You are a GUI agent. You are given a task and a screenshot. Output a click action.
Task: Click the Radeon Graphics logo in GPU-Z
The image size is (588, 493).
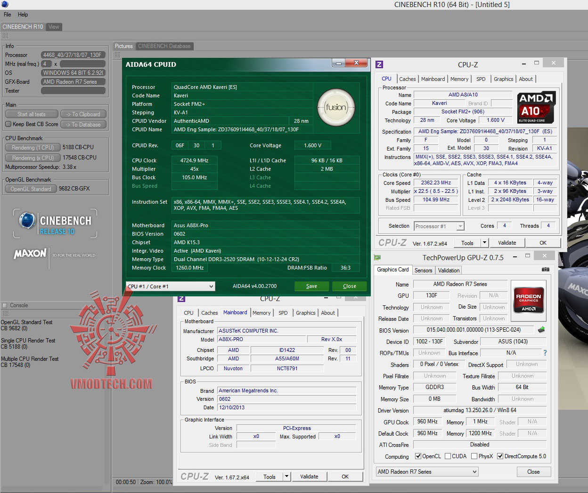pos(528,299)
